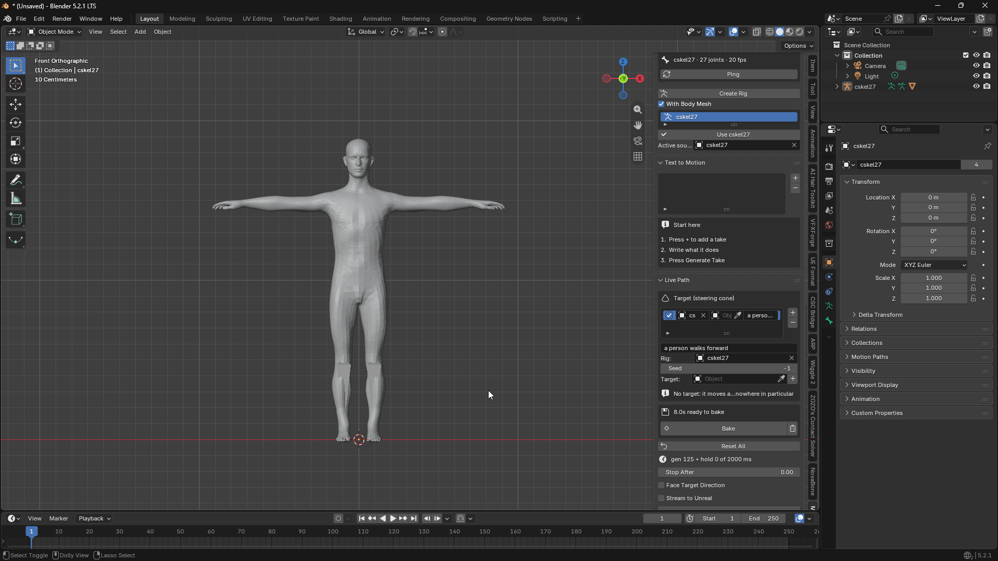The image size is (998, 561).
Task: Enable Stream to Unreal checkbox
Action: pos(662,498)
